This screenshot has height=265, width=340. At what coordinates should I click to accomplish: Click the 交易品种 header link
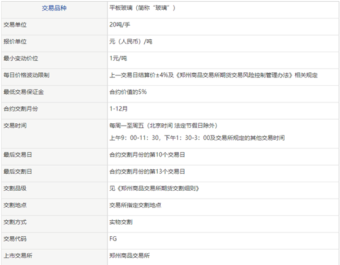pyautogui.click(x=54, y=8)
